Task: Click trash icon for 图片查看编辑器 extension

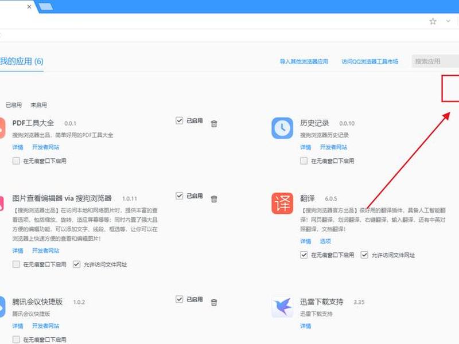Action: click(214, 199)
